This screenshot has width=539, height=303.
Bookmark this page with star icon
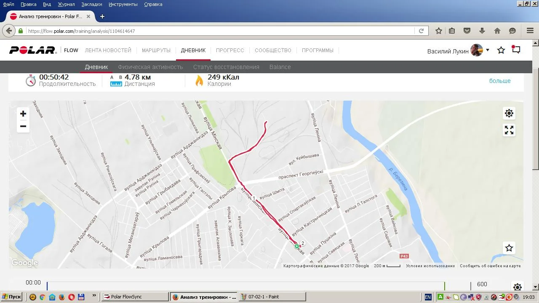(439, 31)
